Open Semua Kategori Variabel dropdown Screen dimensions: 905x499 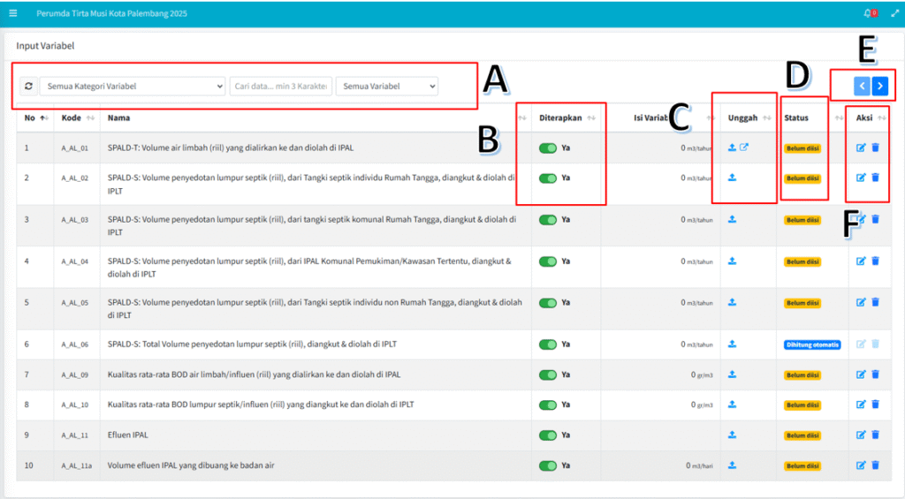[x=133, y=87]
